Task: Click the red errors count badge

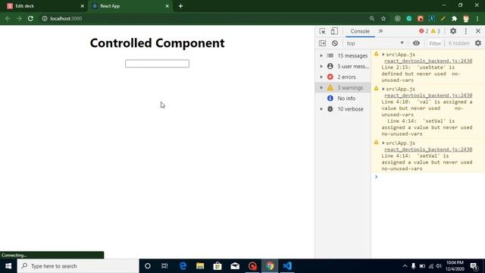Action: pos(424,31)
